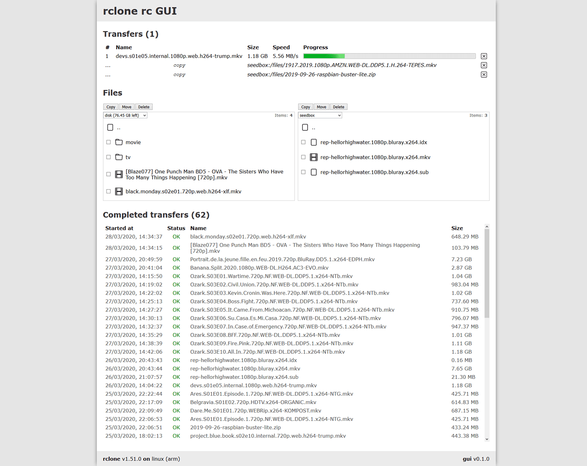Open the movie folder icon in left panel
587x466 pixels.
point(119,142)
